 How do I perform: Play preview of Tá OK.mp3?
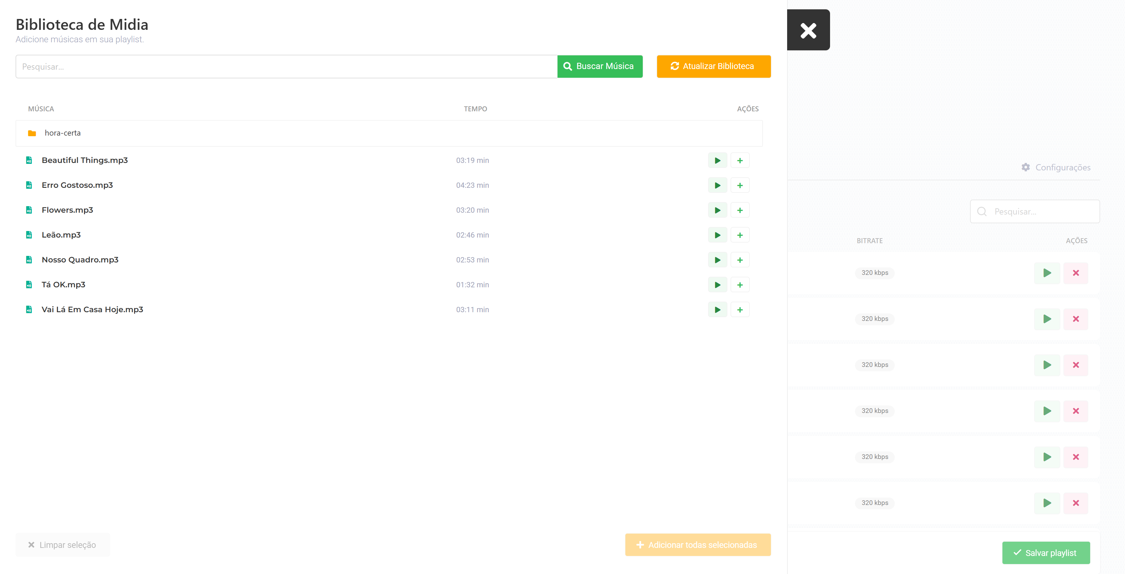point(717,285)
